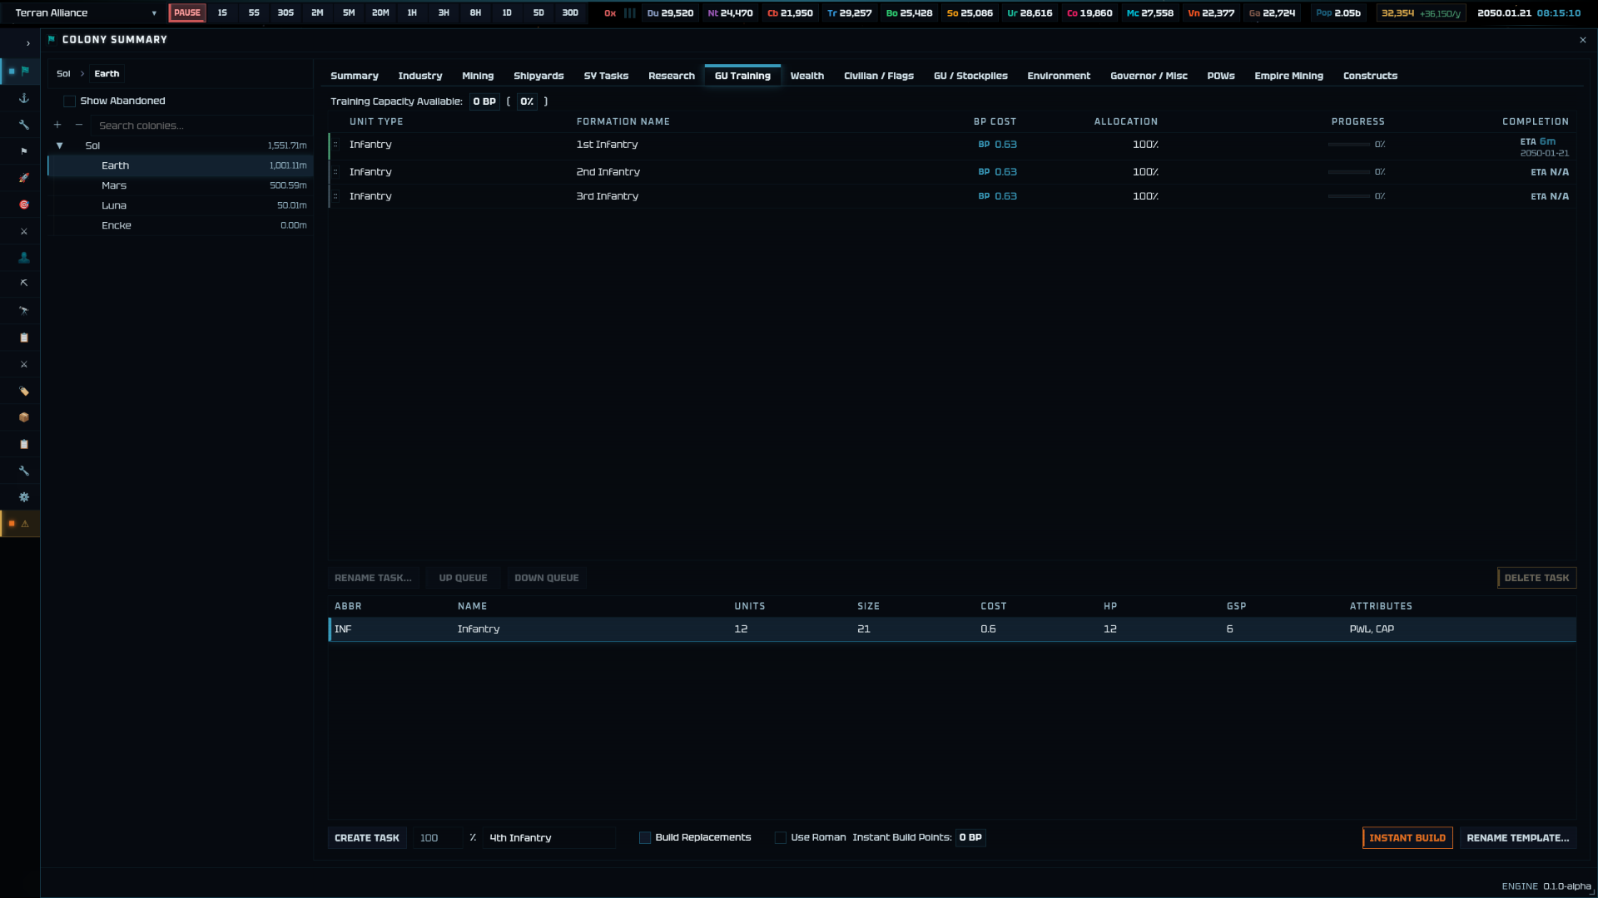Click the lower crossed swords sidebar icon
Image resolution: width=1598 pixels, height=898 pixels.
[x=24, y=364]
